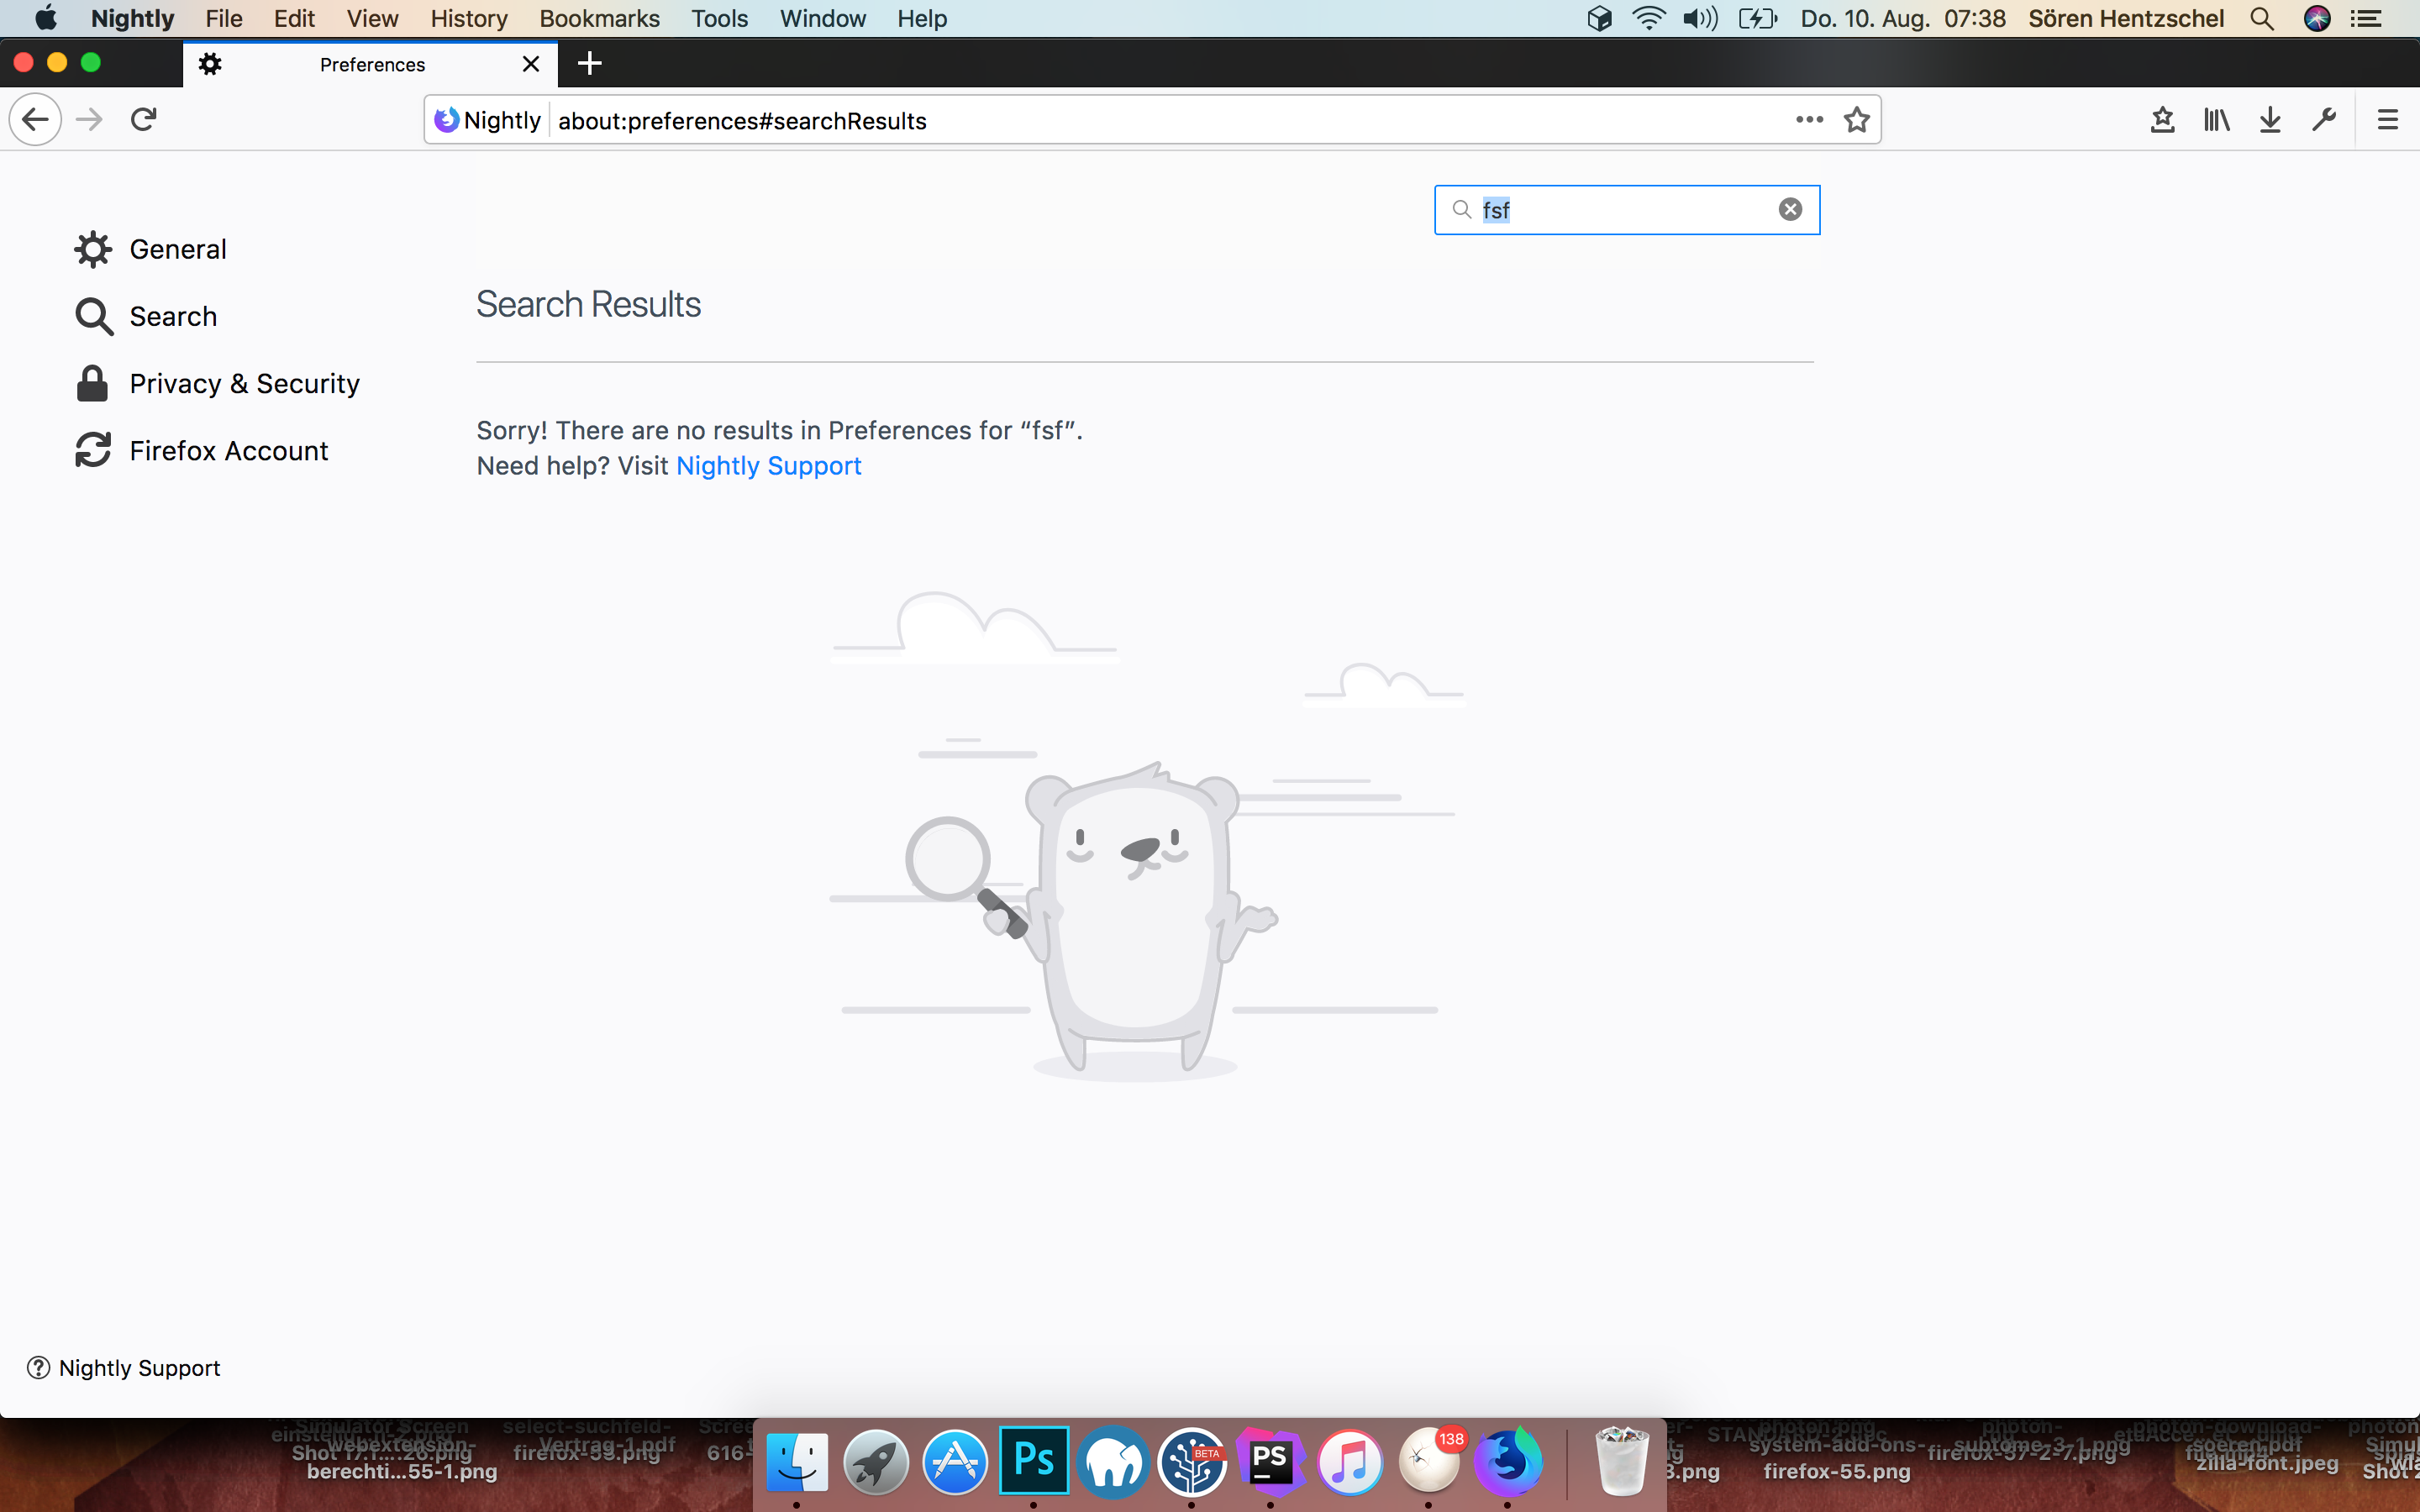Open the page actions three-dots menu
2420x1512 pixels.
[x=1809, y=120]
